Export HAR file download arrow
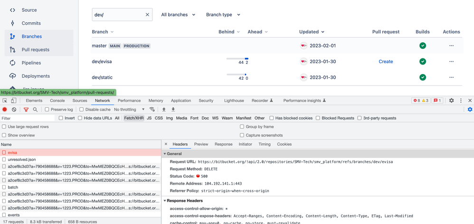Viewport: 474px width, 224px height. pyautogui.click(x=173, y=109)
